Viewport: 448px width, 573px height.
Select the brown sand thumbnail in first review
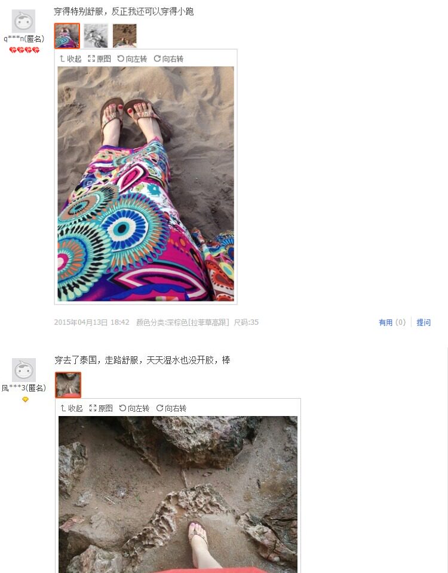[x=125, y=36]
